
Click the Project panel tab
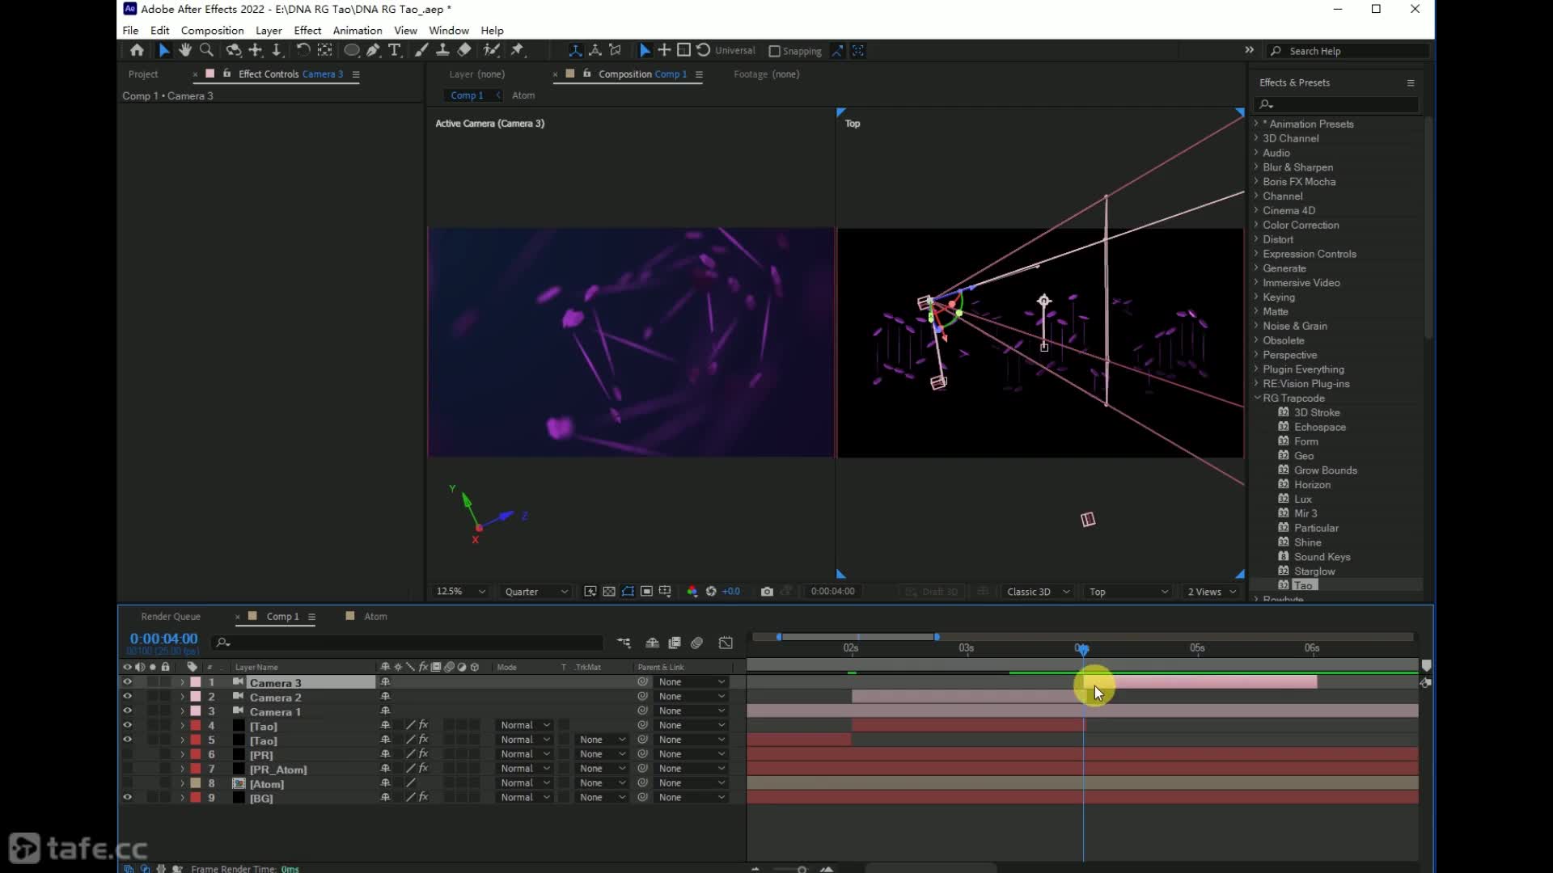pos(143,74)
